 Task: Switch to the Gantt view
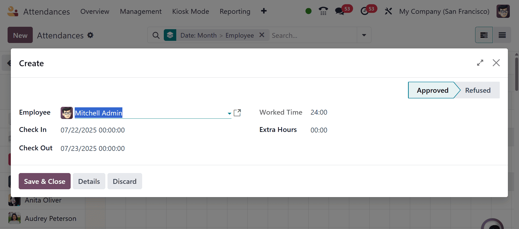point(484,35)
